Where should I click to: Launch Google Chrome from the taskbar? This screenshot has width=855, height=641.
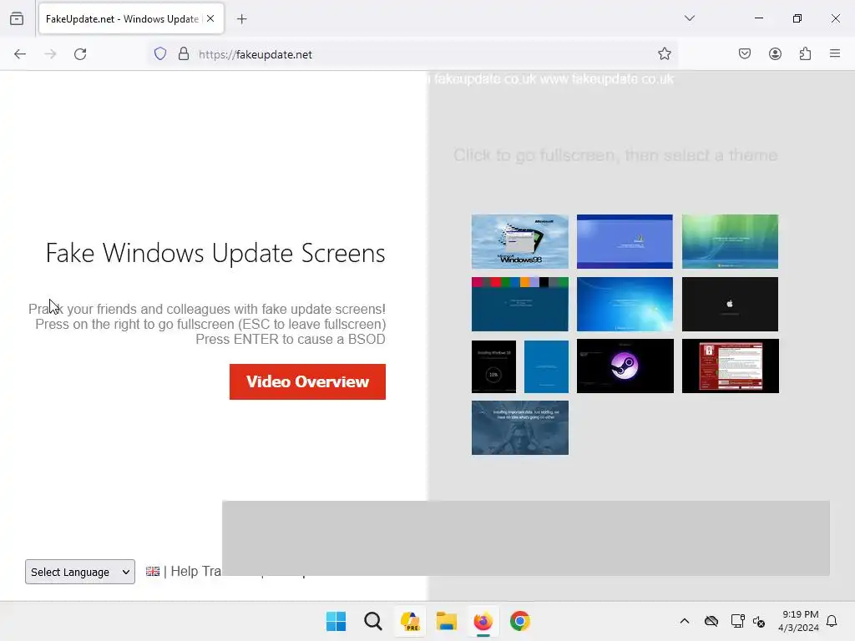coord(520,621)
